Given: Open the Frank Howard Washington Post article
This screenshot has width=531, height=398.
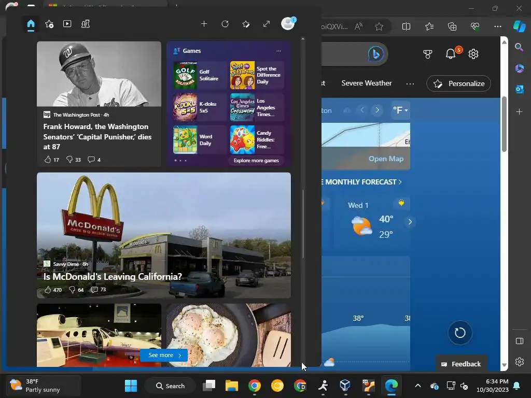Looking at the screenshot, I should click(97, 136).
